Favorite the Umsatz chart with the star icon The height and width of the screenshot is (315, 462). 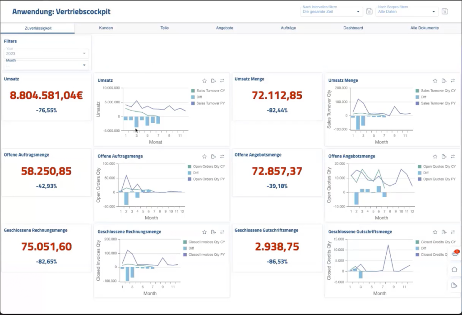click(x=204, y=81)
